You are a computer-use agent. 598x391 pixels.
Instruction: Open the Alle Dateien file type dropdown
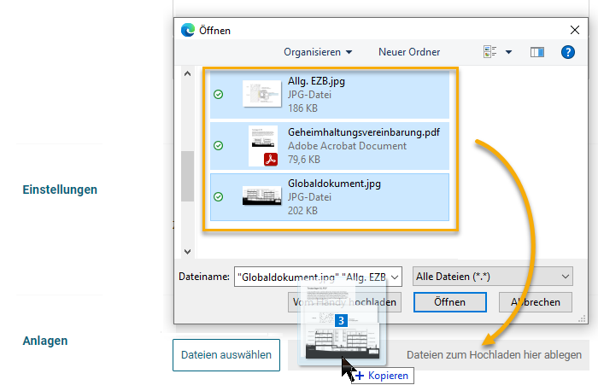492,277
